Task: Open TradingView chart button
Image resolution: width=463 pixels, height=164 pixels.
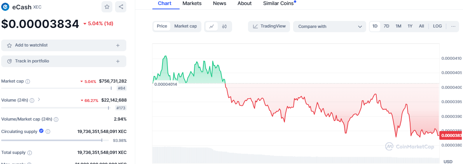Action: (269, 26)
